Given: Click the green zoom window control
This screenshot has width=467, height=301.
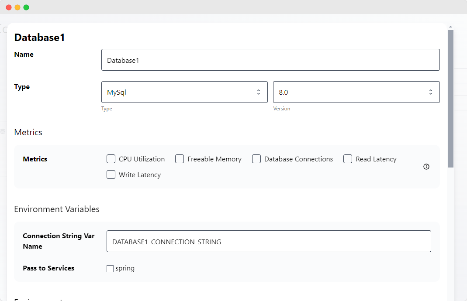Looking at the screenshot, I should [26, 7].
